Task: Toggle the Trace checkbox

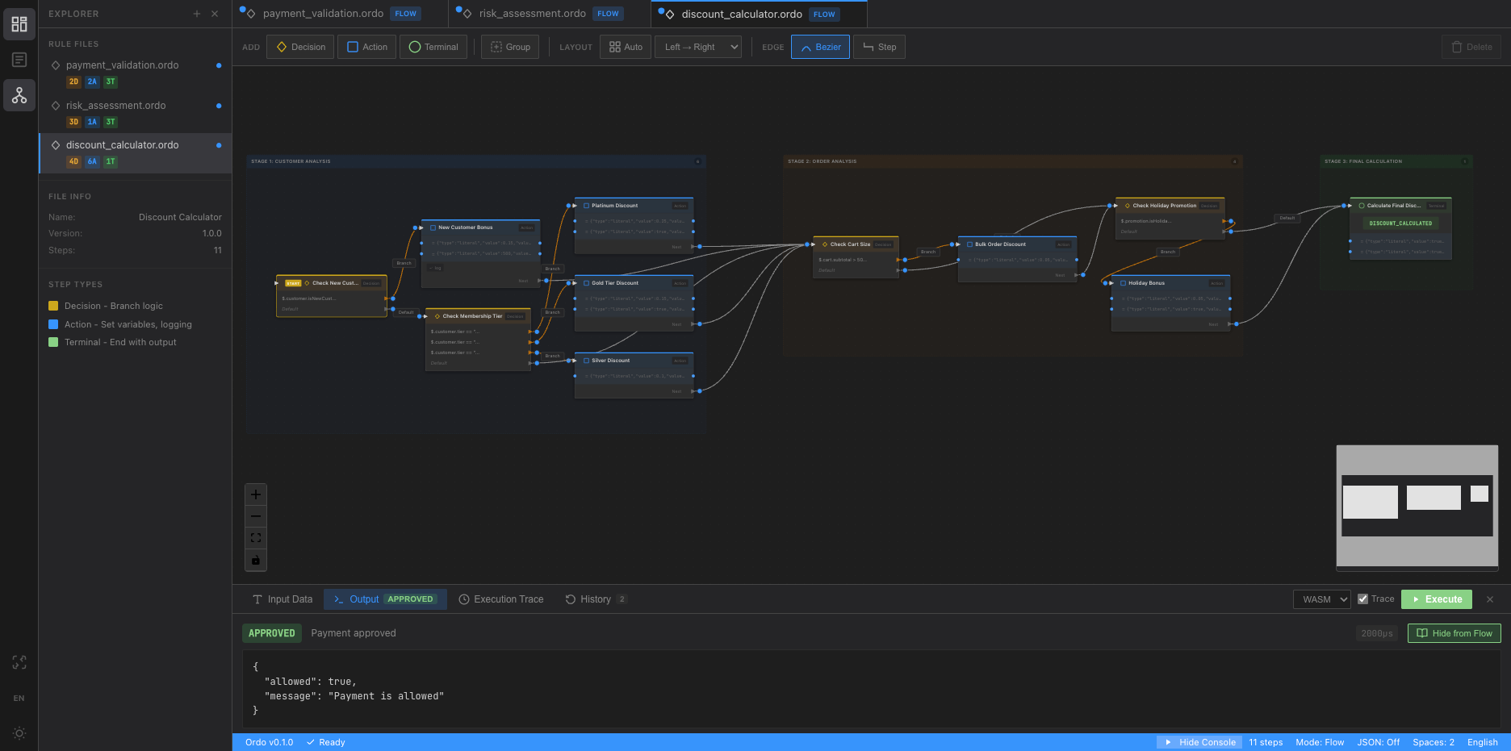Action: click(x=1363, y=599)
